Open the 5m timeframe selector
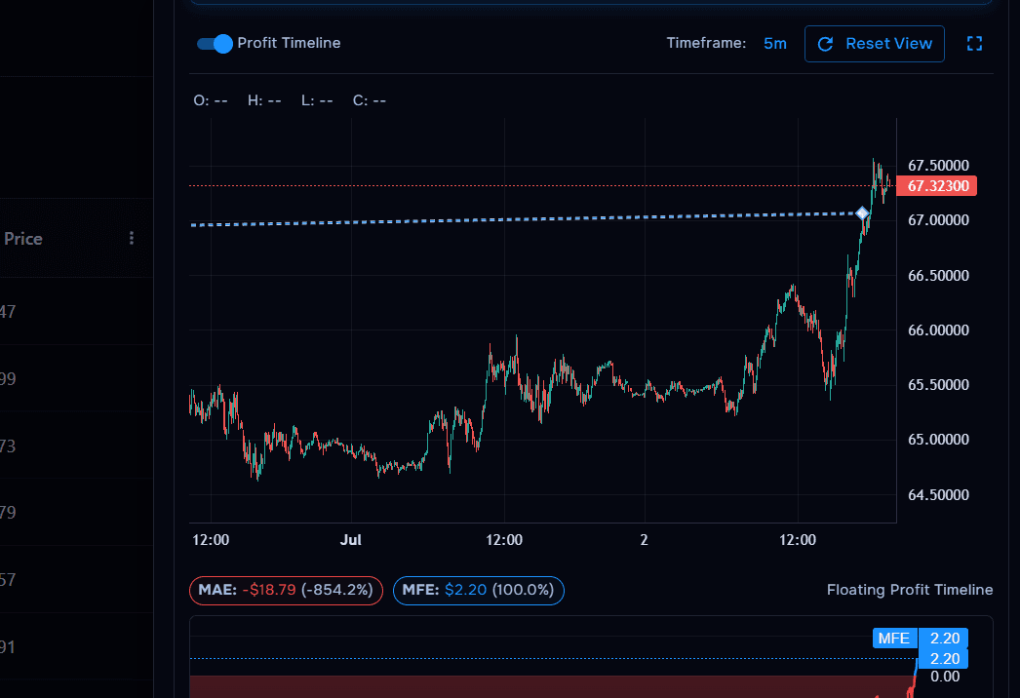The height and width of the screenshot is (698, 1020). point(774,43)
